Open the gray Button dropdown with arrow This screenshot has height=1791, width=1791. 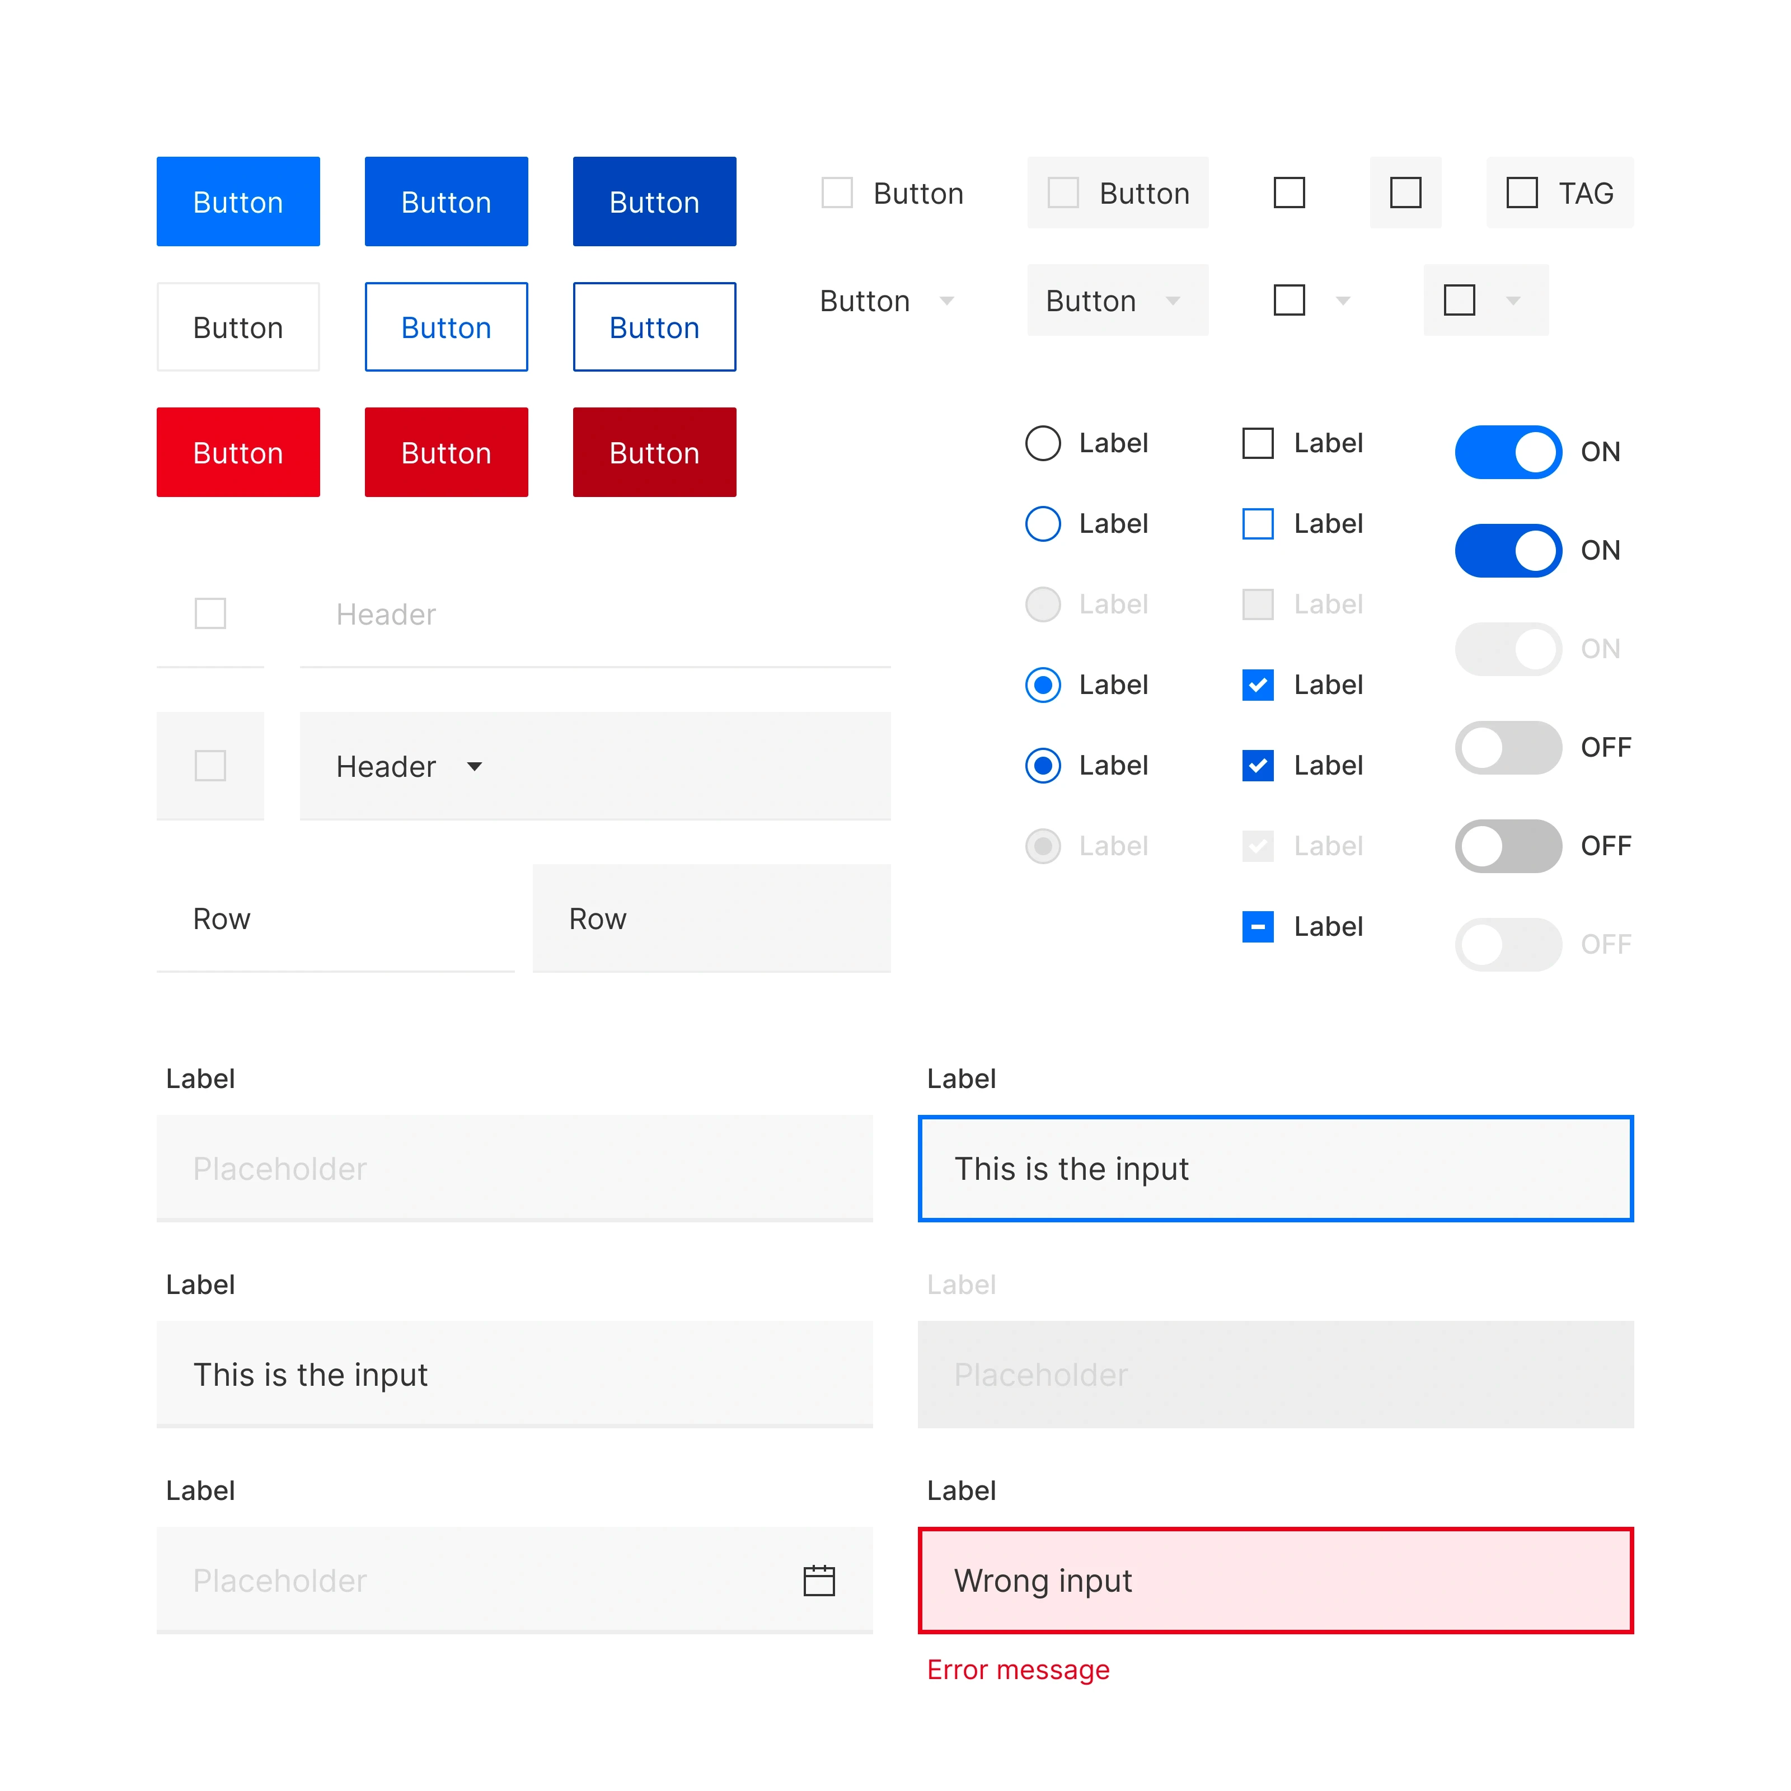(x=1173, y=301)
